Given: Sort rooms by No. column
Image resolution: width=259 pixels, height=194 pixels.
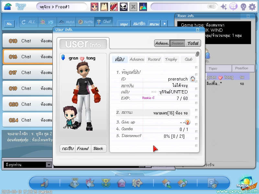Looking at the screenshot, I should 9,24.
